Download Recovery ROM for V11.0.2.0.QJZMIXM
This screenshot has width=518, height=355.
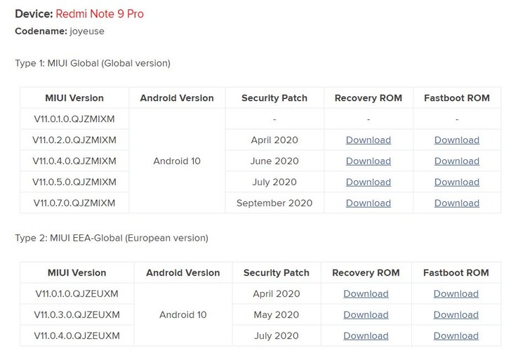pos(368,140)
